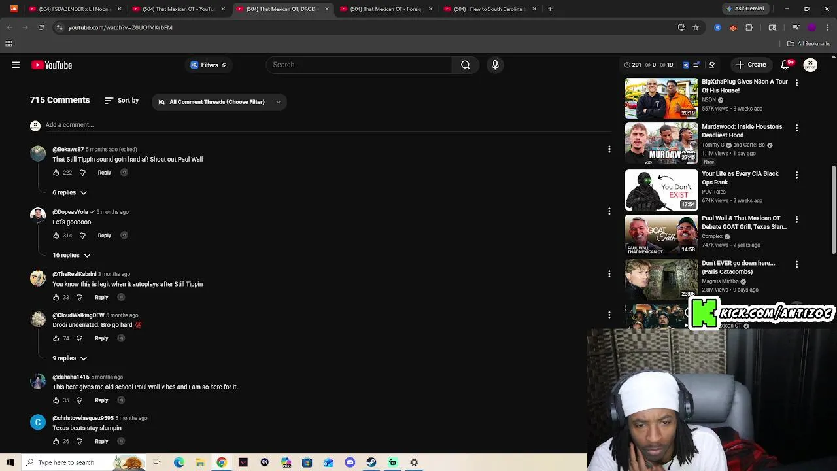Expand 6 replies under @Bekaws87
837x471 pixels.
click(x=70, y=192)
